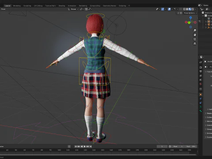Toggle auto keying record button in timeline
This screenshot has height=159, width=212.
click(x=69, y=147)
